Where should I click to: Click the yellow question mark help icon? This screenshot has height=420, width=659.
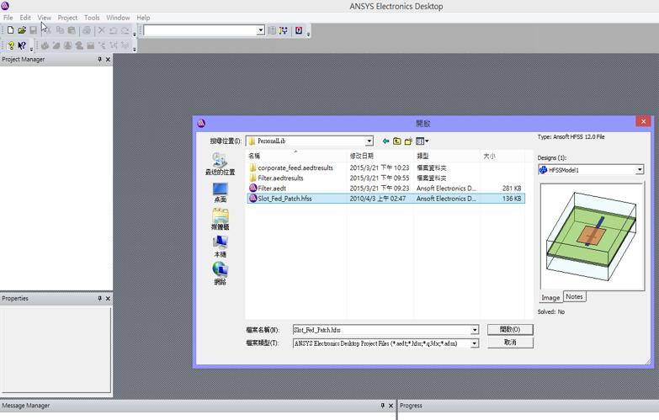click(10, 45)
